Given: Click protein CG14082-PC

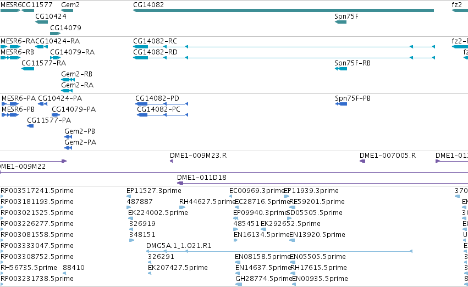Looking at the screenshot, I should [x=159, y=109].
